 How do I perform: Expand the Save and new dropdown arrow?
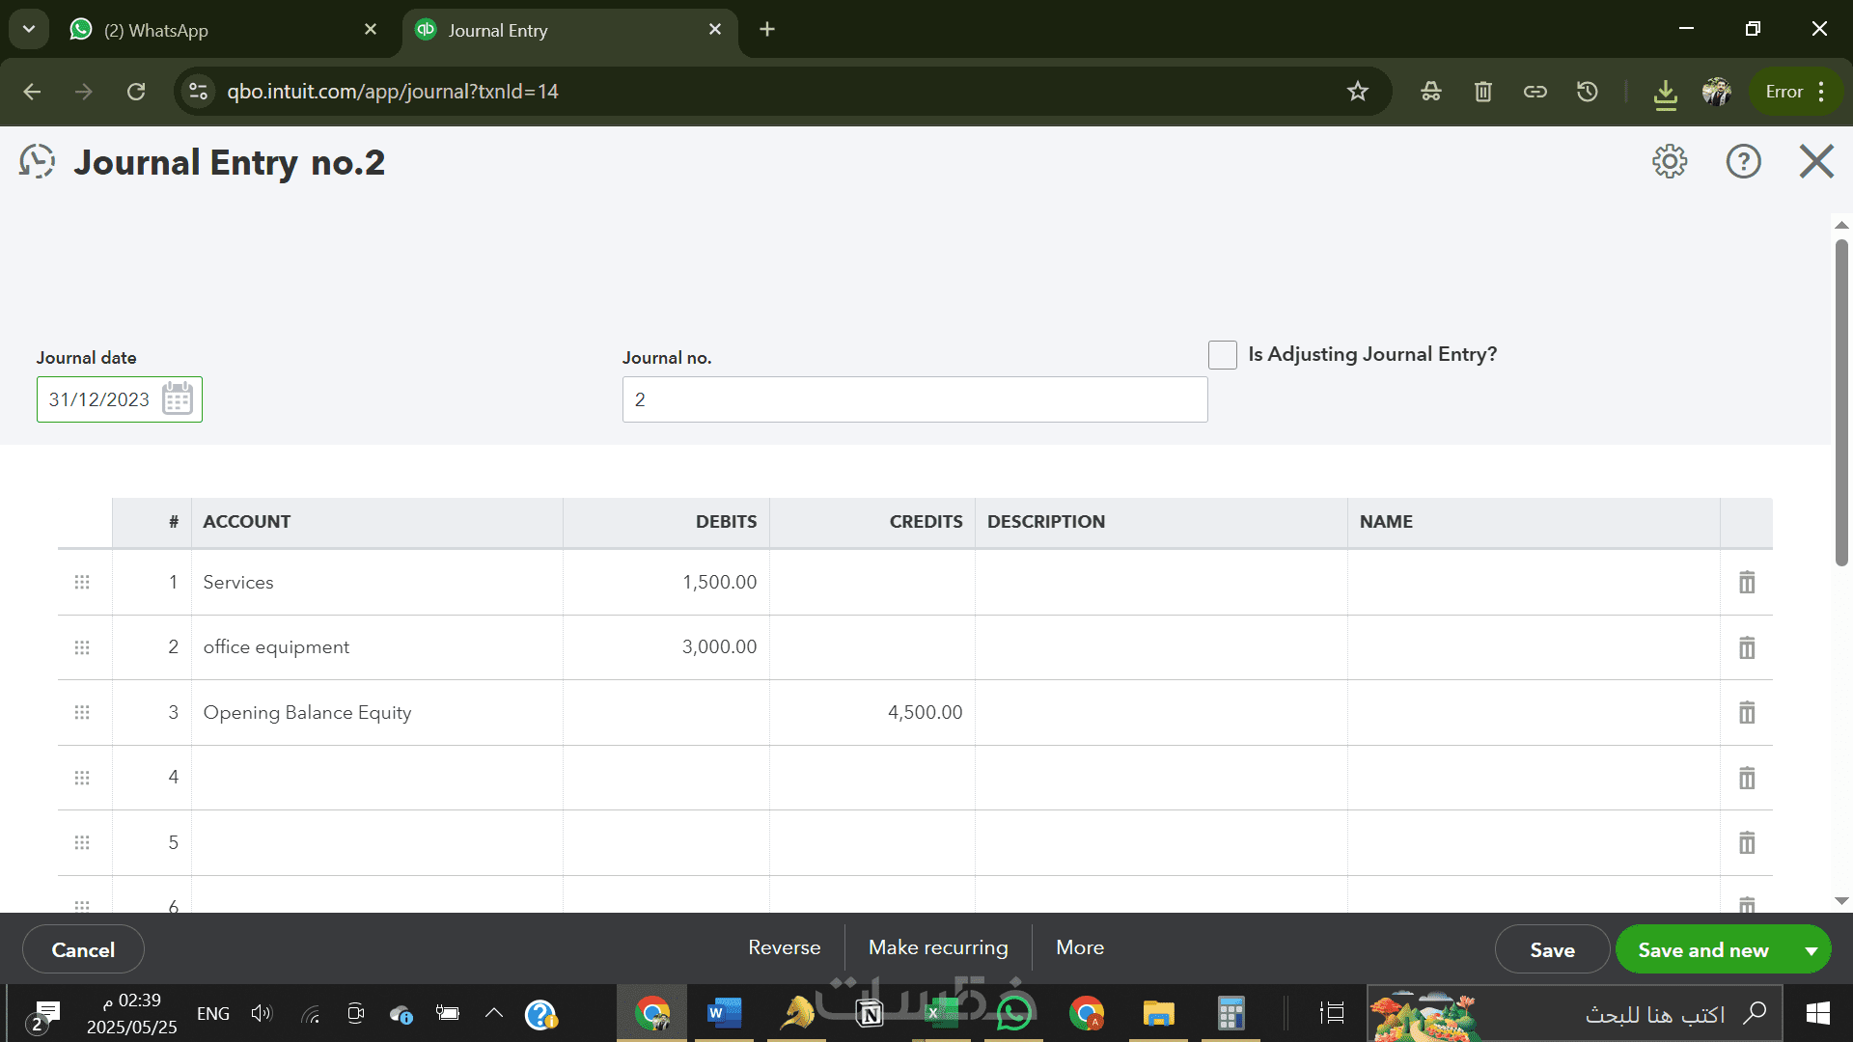point(1812,950)
